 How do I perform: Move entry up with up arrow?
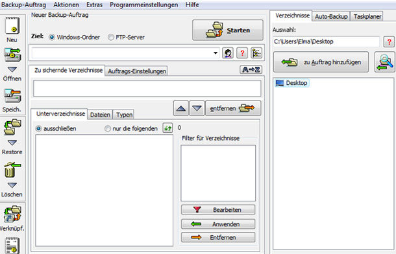coord(181,108)
